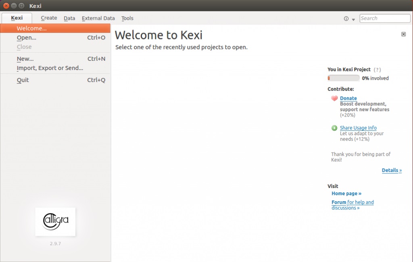Switch to the Data tab
This screenshot has height=262, width=413.
[69, 19]
